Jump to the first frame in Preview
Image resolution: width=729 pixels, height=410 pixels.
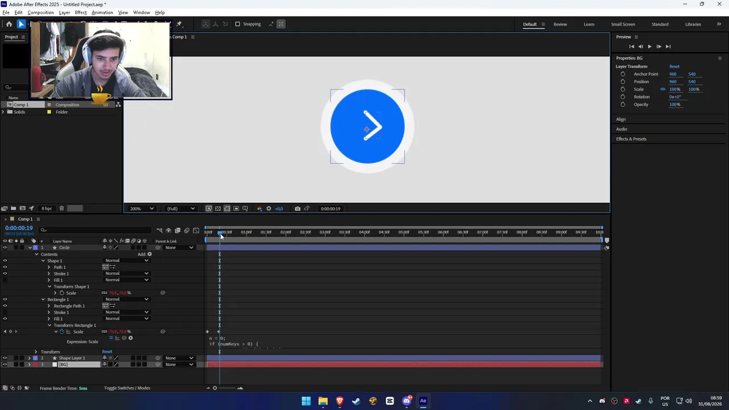pyautogui.click(x=631, y=47)
